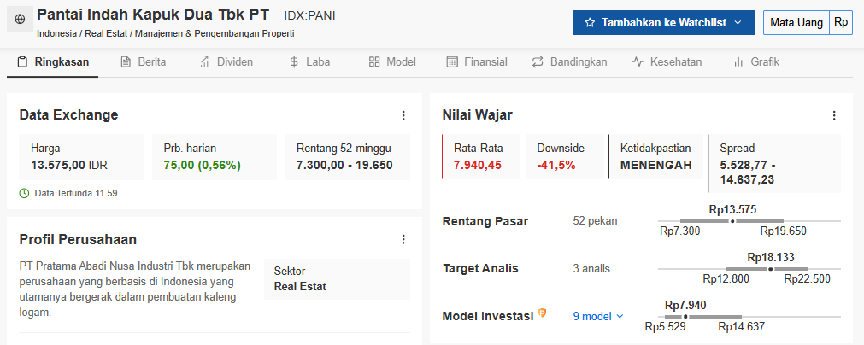Click the table icon on Finansial tab
Screen dimensions: 864x345
pos(452,61)
